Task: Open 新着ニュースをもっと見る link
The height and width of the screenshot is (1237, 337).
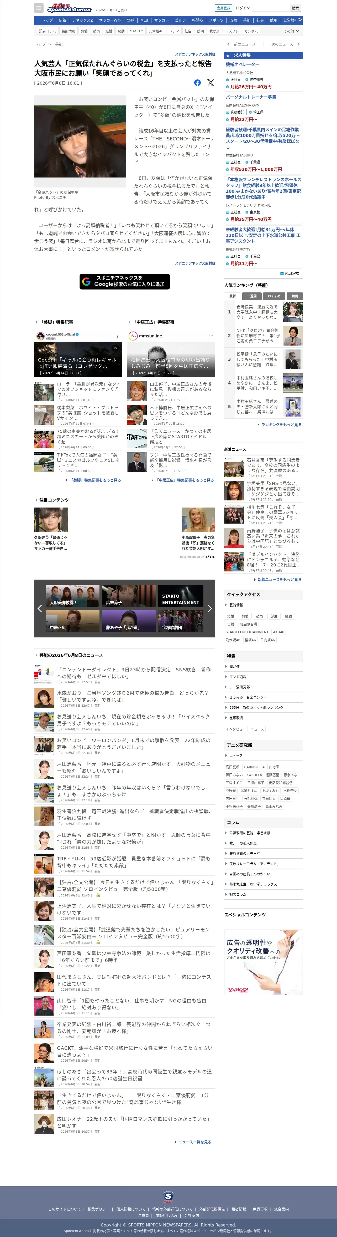Action: [x=280, y=580]
